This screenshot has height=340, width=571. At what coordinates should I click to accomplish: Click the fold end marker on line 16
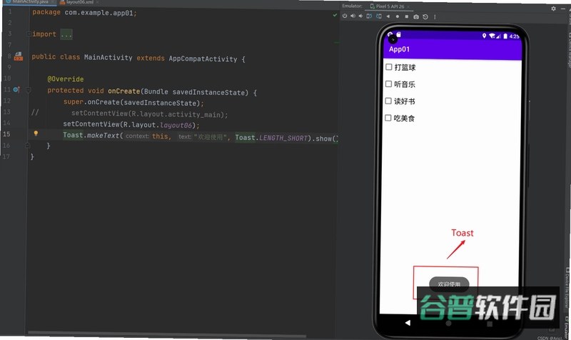click(x=28, y=146)
